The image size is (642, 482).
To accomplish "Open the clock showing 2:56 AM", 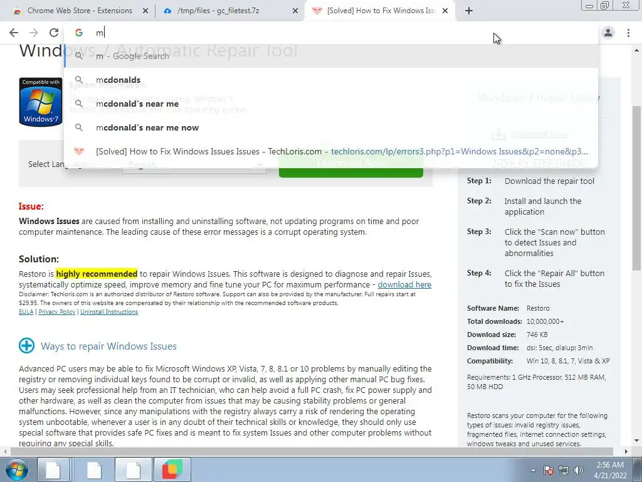I will click(610, 470).
